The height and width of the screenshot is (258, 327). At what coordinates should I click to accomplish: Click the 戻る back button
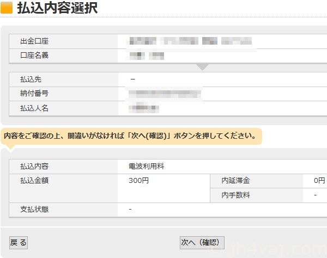coord(18,243)
